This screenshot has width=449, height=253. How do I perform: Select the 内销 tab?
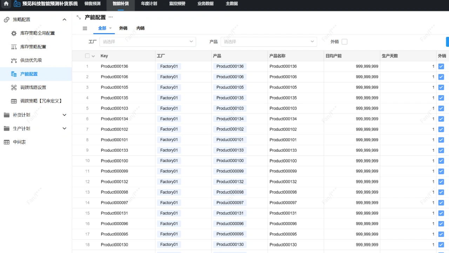[x=140, y=28]
